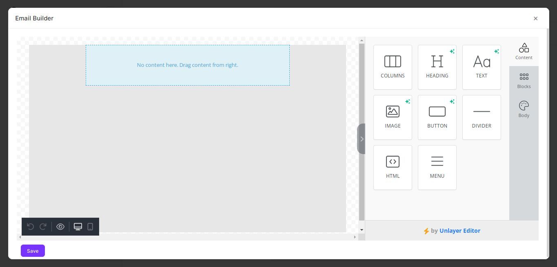Select the Columns content block
Viewport: 557px width, 267px height.
coord(392,66)
